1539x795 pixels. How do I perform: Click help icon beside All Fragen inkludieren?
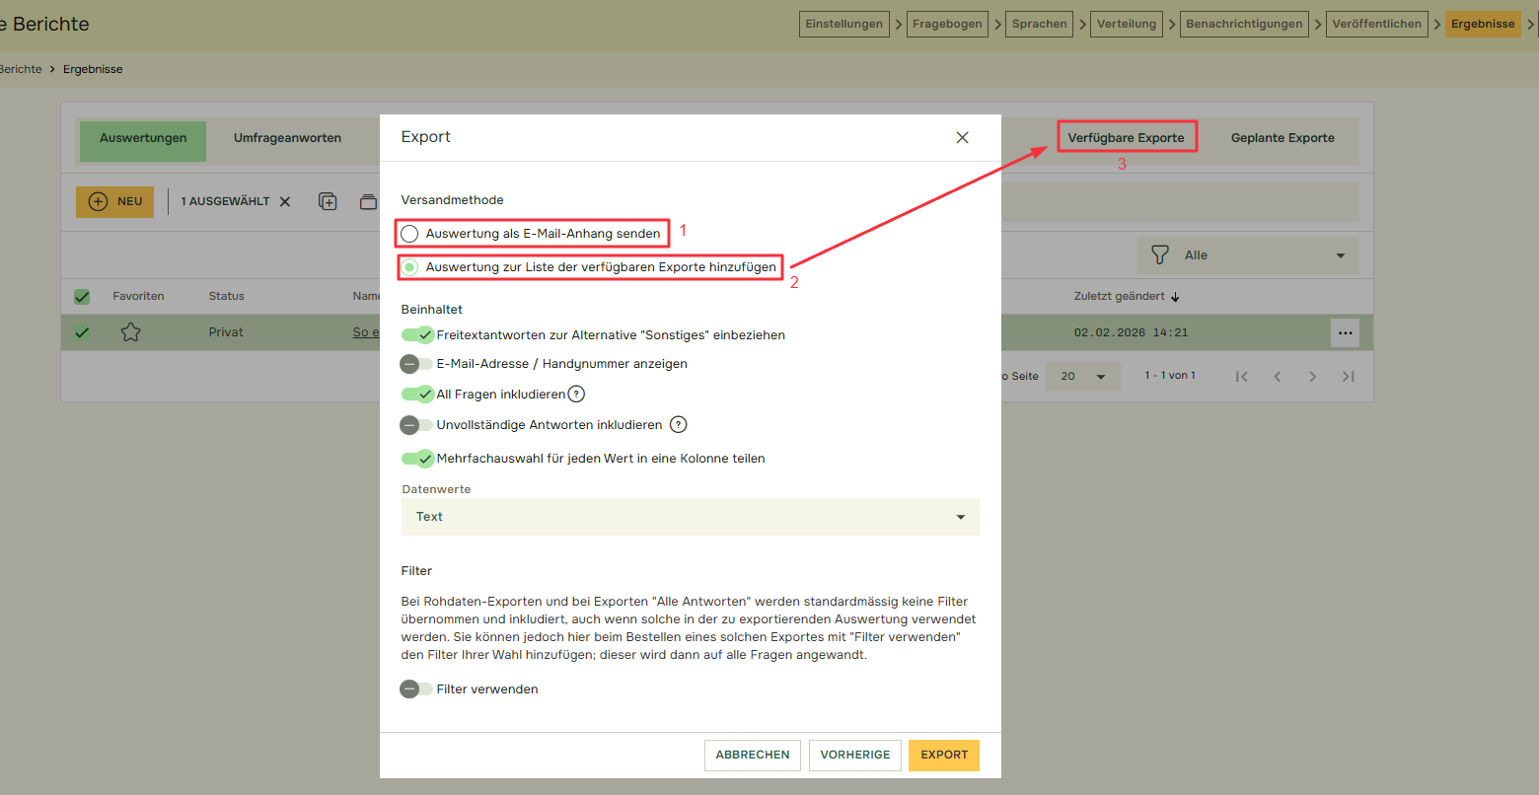coord(577,395)
